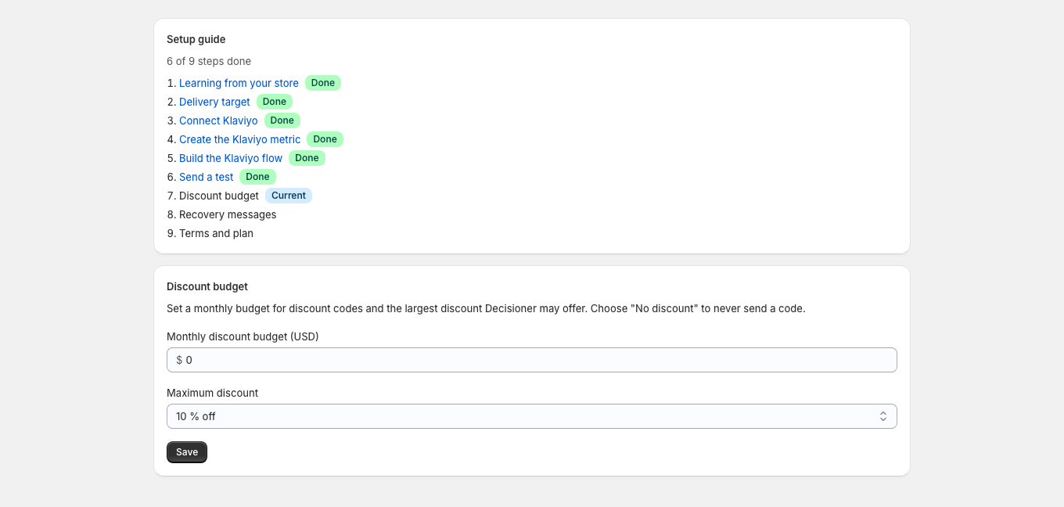Screen dimensions: 1064x507
Task: Click the Done badge next to Build the Klaviyo flow
Action: [x=307, y=158]
